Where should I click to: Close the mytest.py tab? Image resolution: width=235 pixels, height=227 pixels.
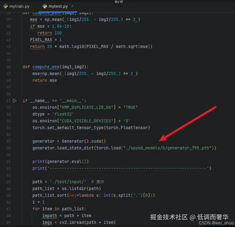pyautogui.click(x=72, y=6)
